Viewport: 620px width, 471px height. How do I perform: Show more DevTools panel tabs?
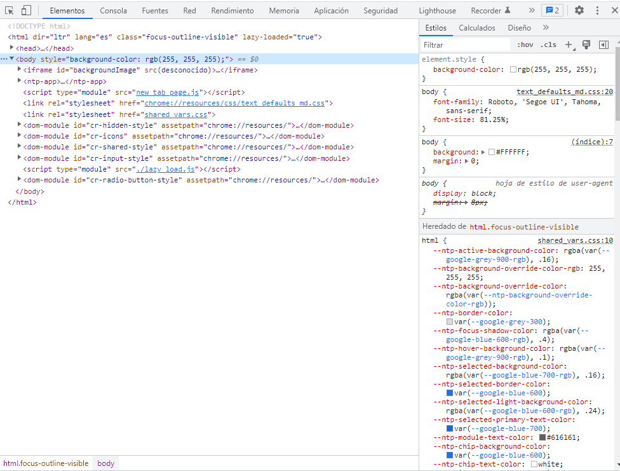click(x=531, y=11)
